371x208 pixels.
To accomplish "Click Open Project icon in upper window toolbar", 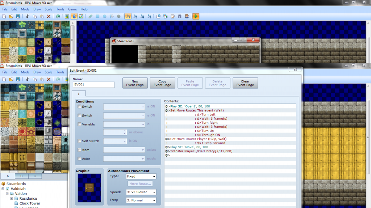I will click(x=11, y=16).
